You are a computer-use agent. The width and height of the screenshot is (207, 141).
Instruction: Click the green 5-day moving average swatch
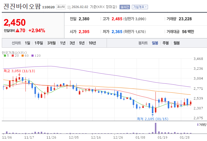[x=5, y=55]
